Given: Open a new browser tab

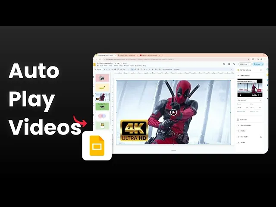Looking at the screenshot, I should coord(163,55).
